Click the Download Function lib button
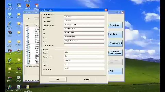The image size is (165, 92). click(x=115, y=52)
